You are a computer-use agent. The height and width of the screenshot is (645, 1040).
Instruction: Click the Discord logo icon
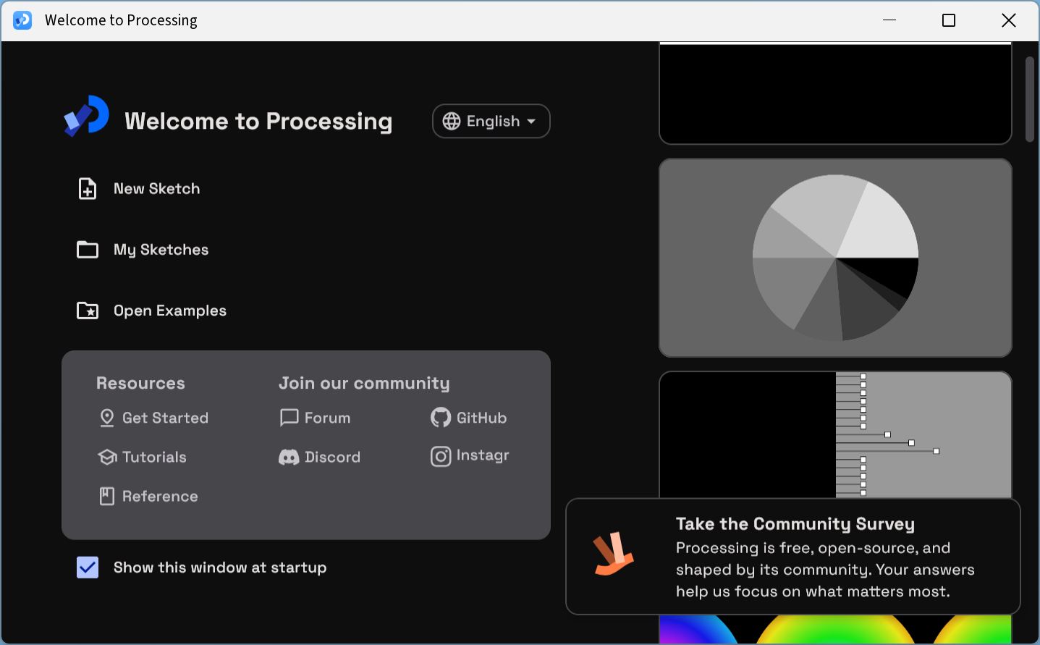pos(289,458)
